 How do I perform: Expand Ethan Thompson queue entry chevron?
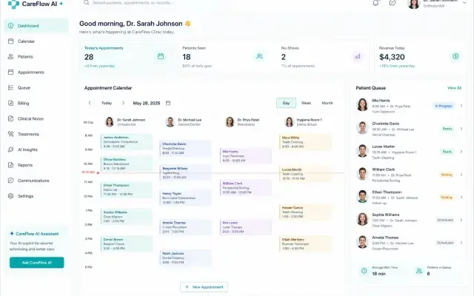(461, 198)
